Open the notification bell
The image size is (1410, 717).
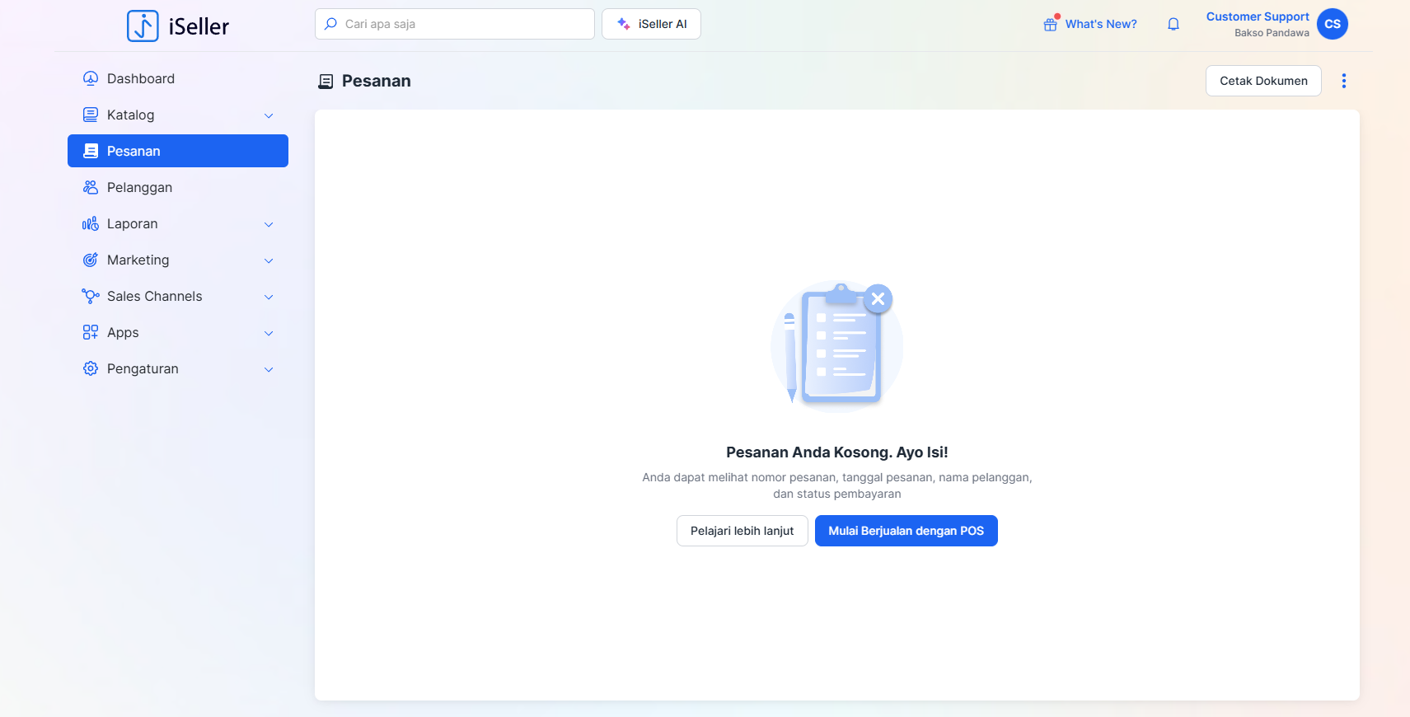pos(1173,24)
